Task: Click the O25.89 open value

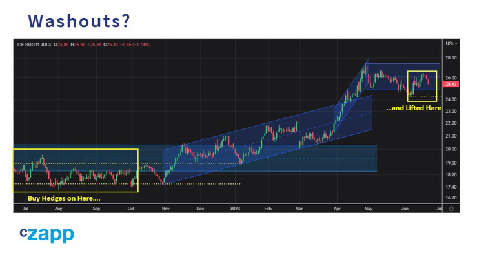Action: coord(61,45)
